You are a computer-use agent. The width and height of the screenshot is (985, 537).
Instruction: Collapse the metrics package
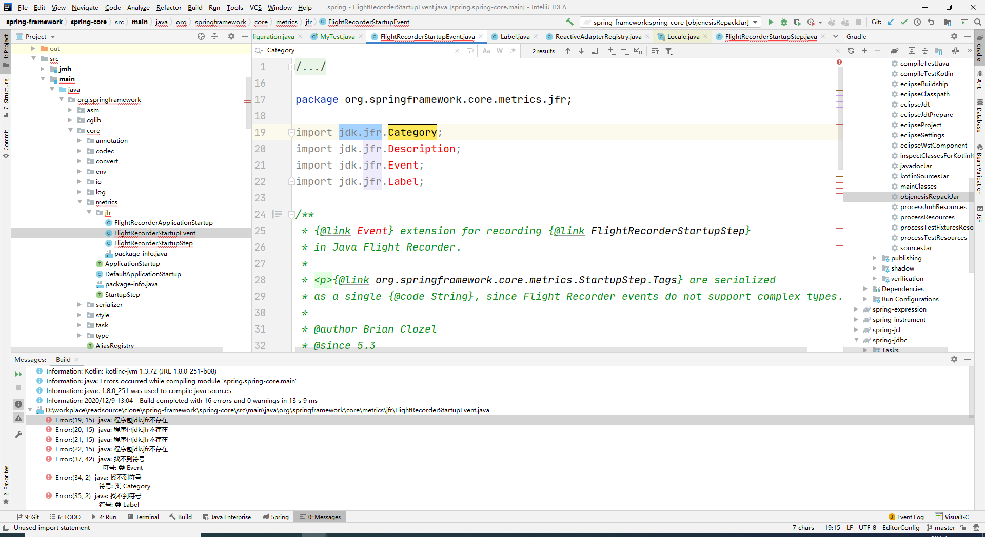[80, 202]
